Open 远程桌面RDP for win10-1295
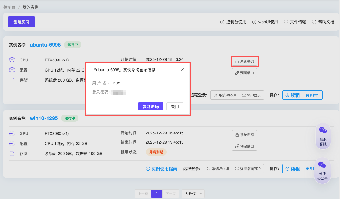 pos(248,169)
